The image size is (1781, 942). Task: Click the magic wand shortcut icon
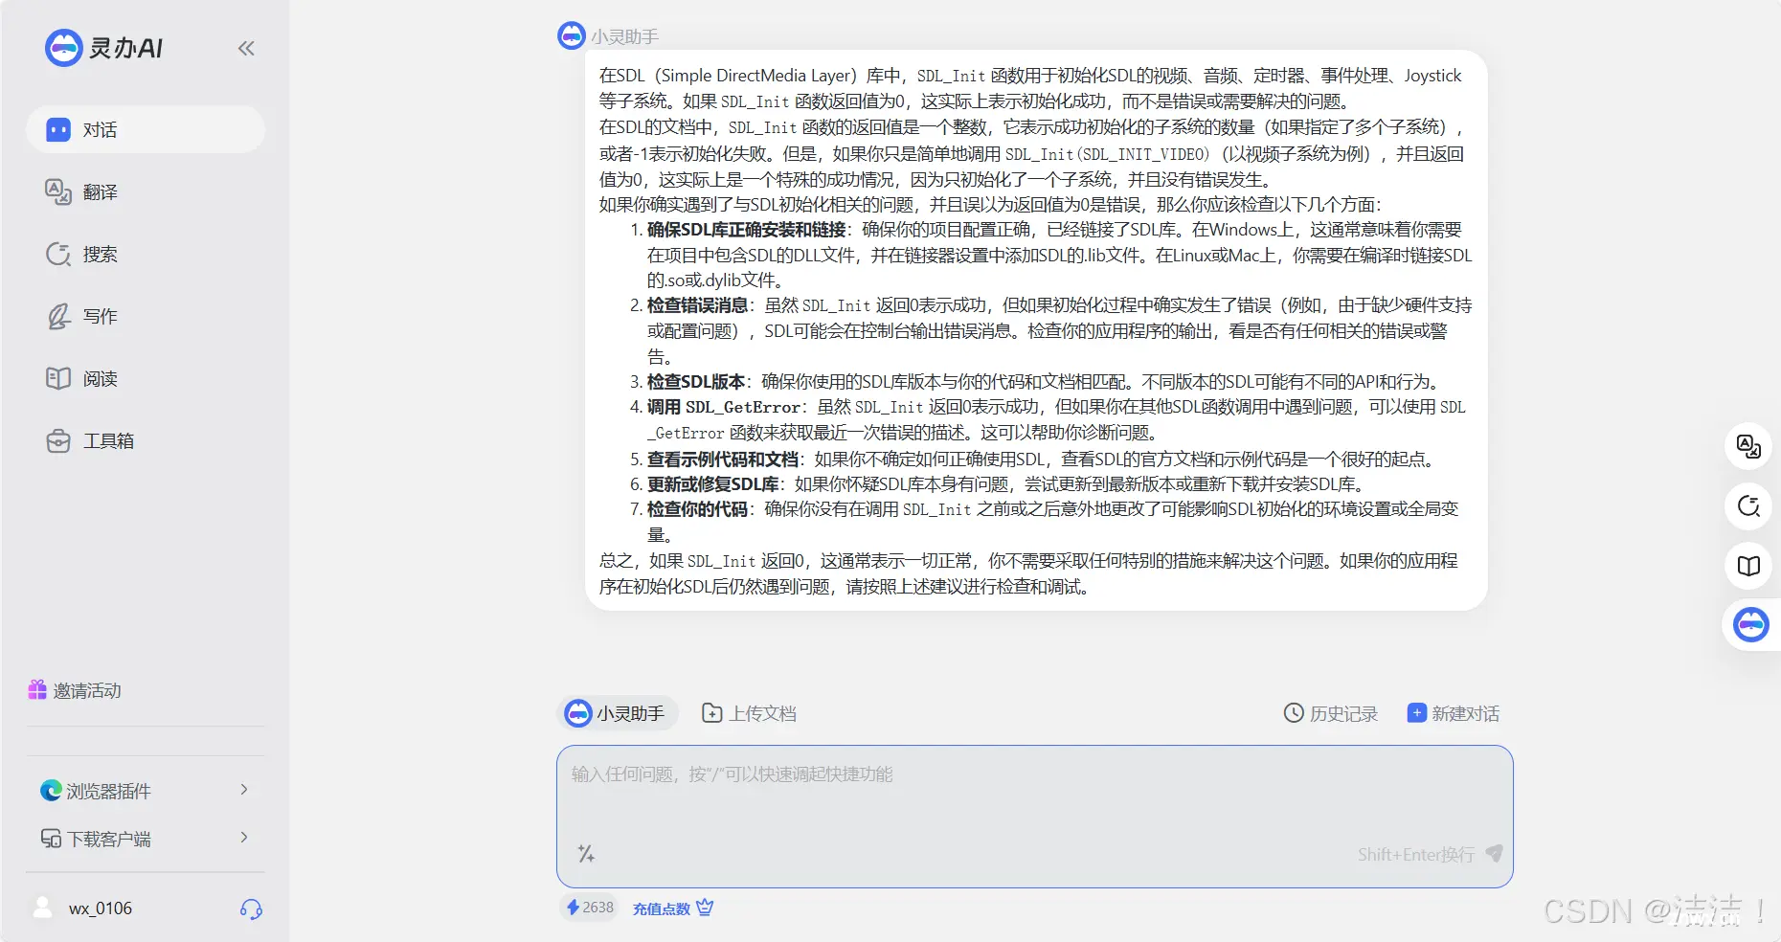[586, 853]
